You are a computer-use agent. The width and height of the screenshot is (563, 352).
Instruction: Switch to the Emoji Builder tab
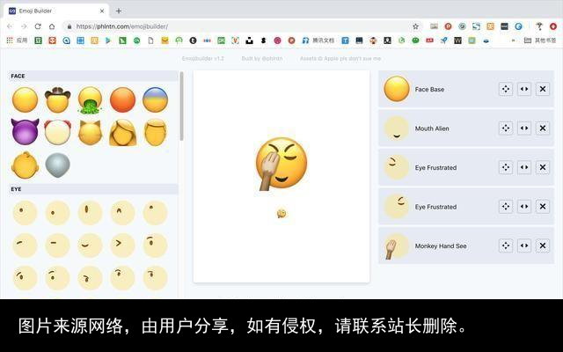point(57,11)
